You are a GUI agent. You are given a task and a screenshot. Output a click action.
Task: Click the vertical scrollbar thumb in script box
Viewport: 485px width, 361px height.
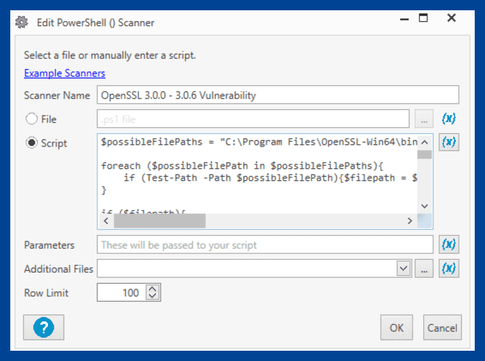(x=424, y=155)
